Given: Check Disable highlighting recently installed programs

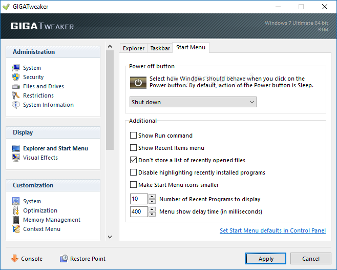Looking at the screenshot, I should click(133, 172).
